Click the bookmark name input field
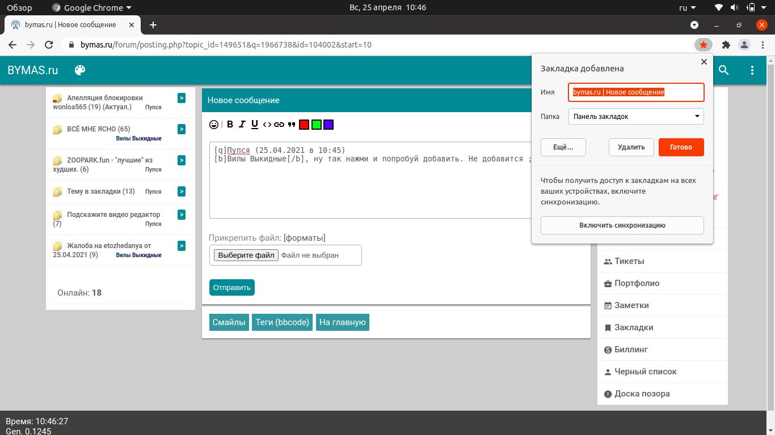 (x=636, y=92)
